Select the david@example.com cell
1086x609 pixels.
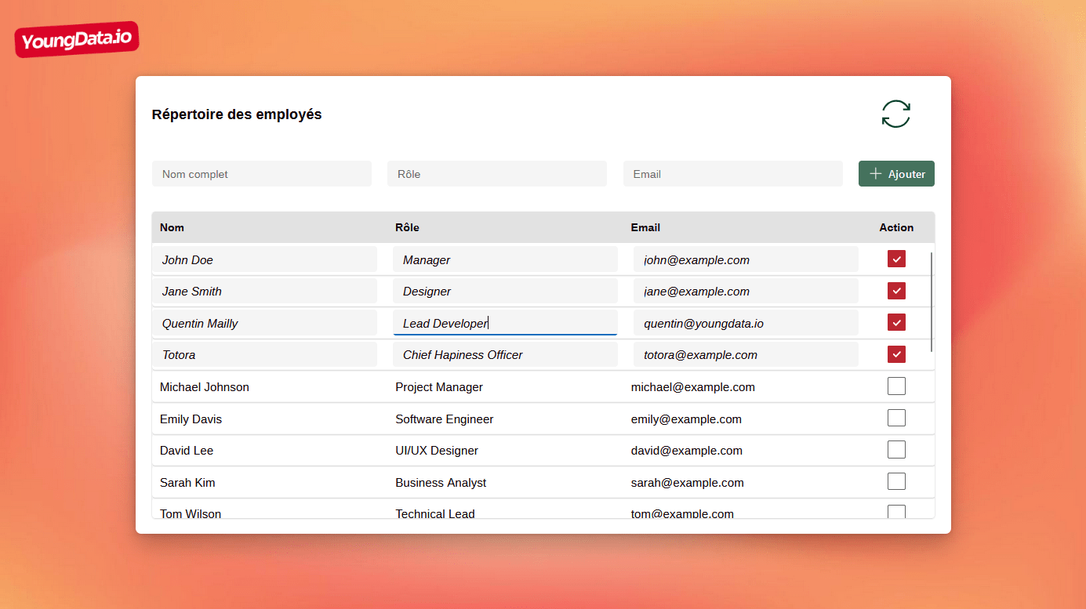tap(687, 450)
